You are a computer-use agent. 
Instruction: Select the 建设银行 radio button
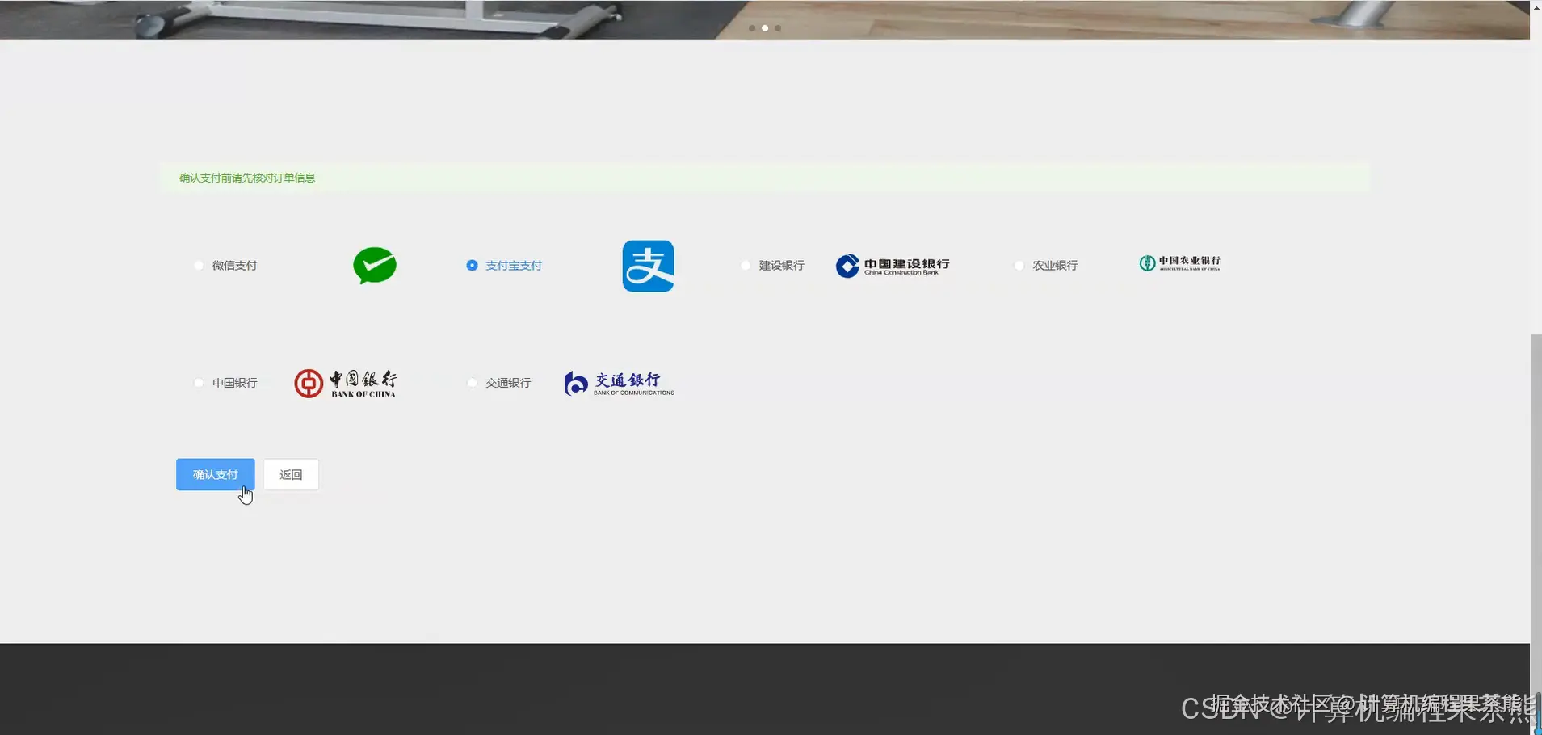[x=745, y=265]
